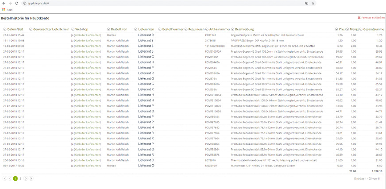The image size is (386, 189).
Task: Select the Thermostat-Winkel-Eckventil description
Action: tap(274, 160)
